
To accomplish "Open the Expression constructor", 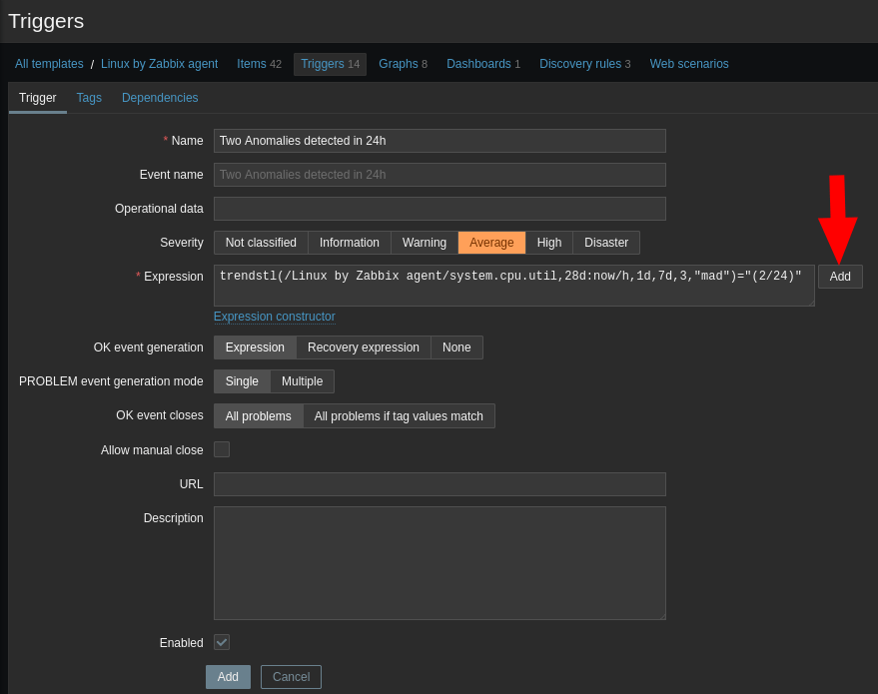I will [274, 316].
